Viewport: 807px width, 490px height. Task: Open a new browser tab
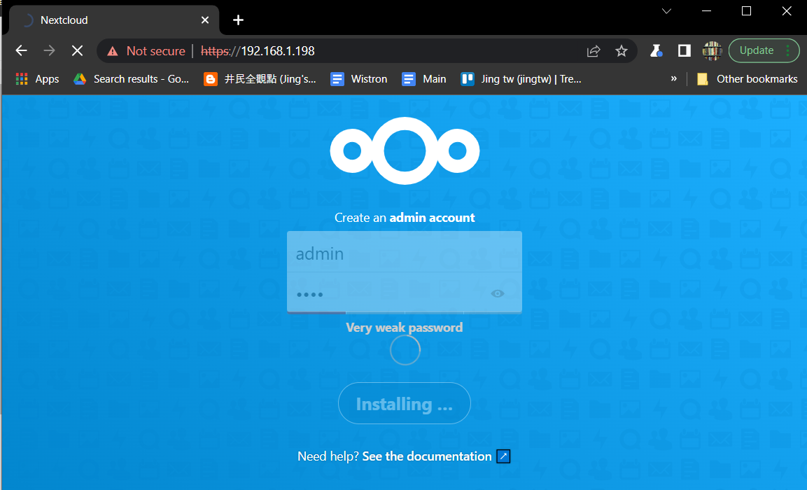click(x=238, y=20)
